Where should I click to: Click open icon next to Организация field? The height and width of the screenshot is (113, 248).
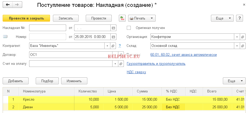[x=242, y=37]
